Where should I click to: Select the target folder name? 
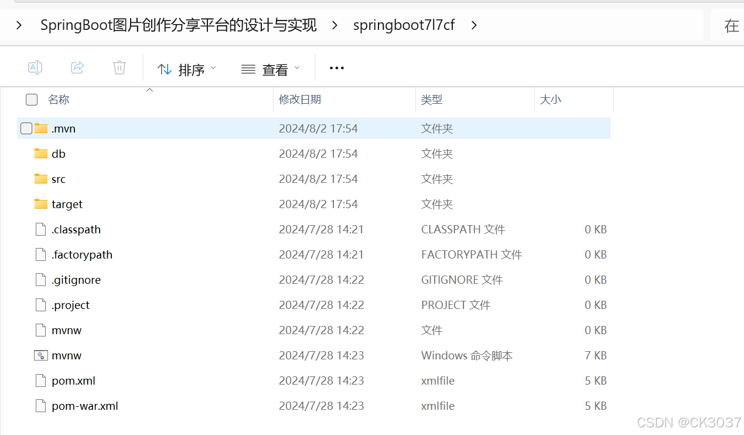point(67,204)
